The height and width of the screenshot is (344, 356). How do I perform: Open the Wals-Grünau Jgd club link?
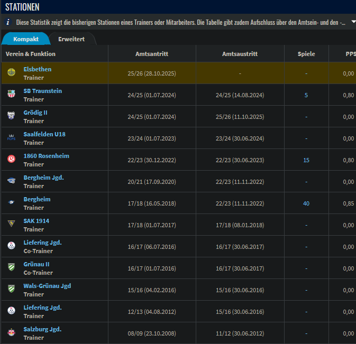(47, 286)
